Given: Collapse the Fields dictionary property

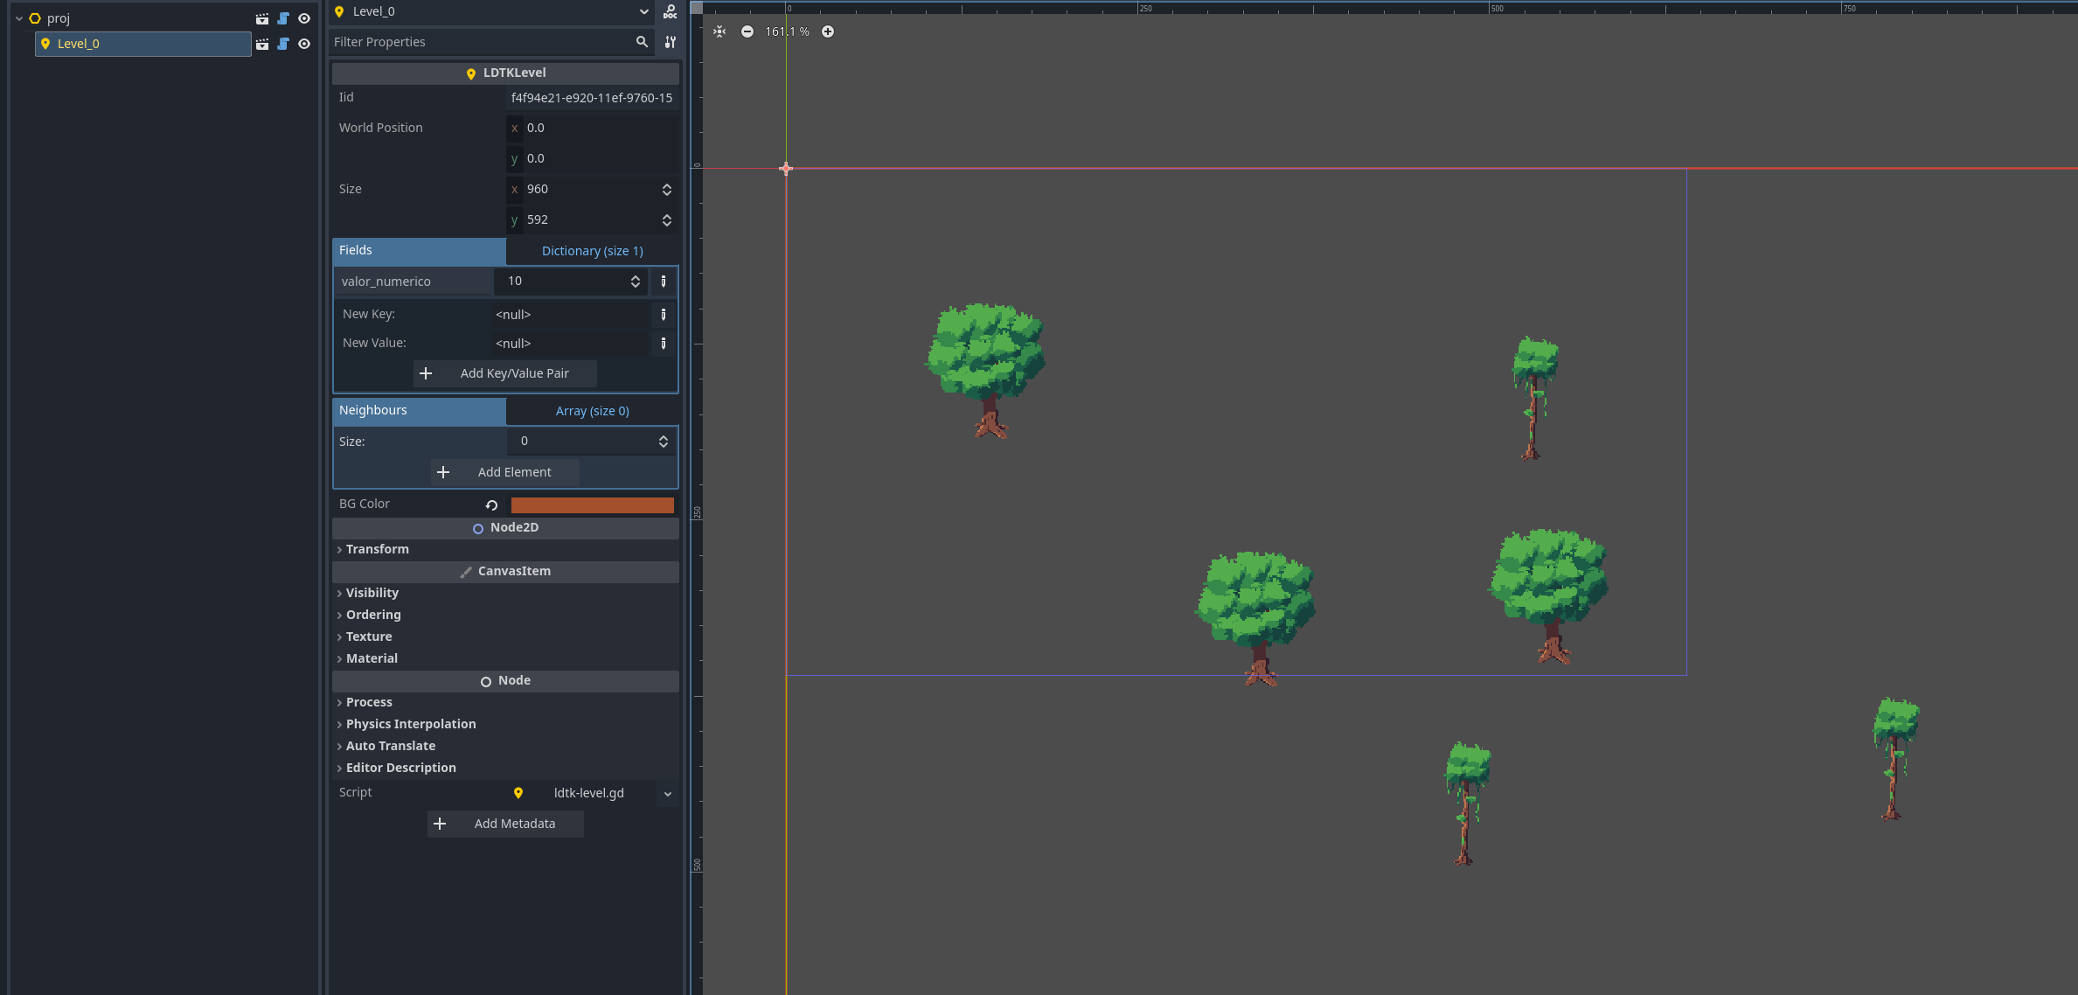Looking at the screenshot, I should click(592, 251).
